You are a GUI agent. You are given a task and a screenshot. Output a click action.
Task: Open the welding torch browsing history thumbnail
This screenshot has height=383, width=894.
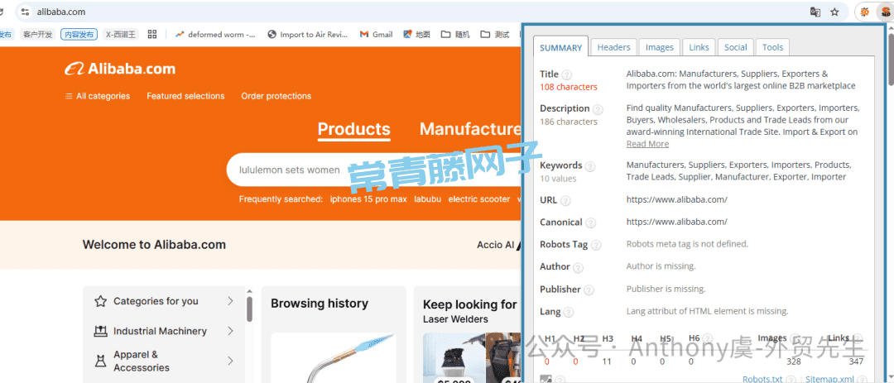[x=334, y=358]
